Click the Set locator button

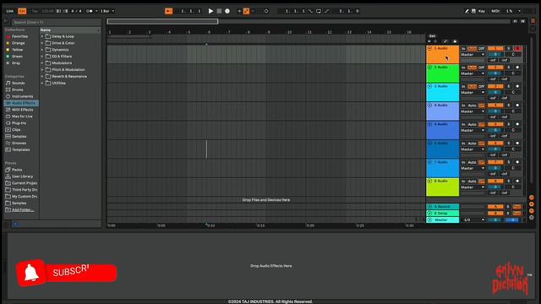coord(432,35)
